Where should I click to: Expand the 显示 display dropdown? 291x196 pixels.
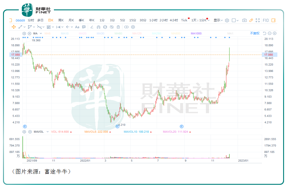tap(218, 20)
